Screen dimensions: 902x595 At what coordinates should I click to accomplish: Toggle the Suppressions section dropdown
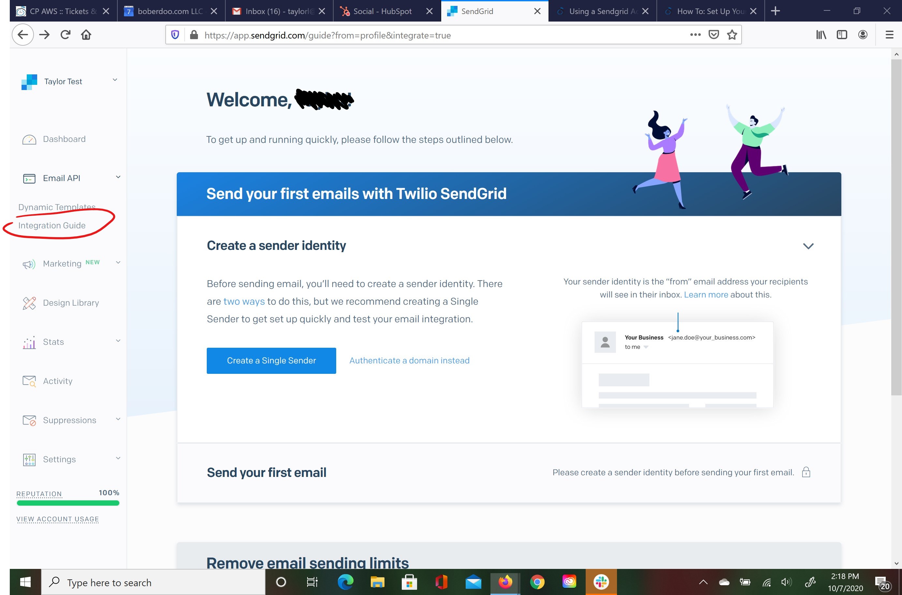coord(117,420)
